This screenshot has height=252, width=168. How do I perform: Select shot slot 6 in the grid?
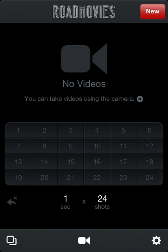(x=150, y=130)
